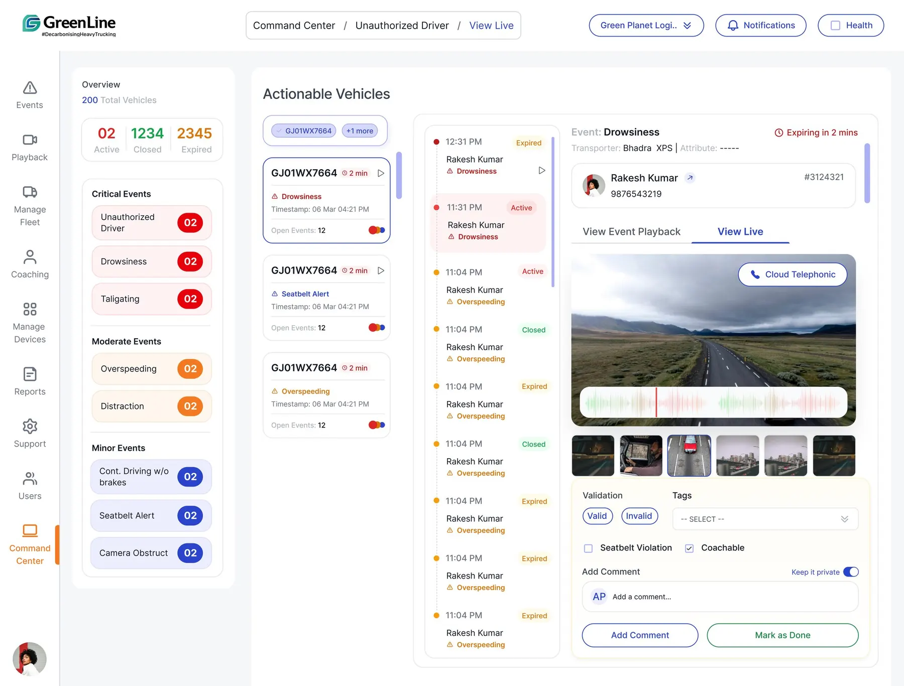The height and width of the screenshot is (686, 904).
Task: Click the Overspeeding warning icon in third vehicle card
Action: click(275, 391)
